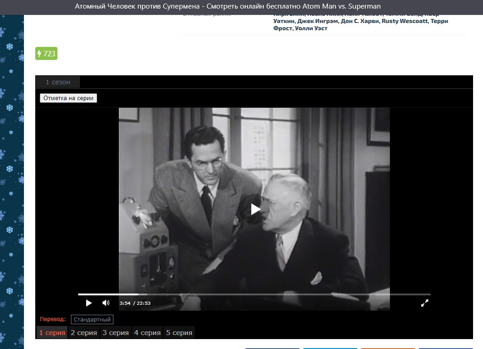Image resolution: width=483 pixels, height=349 pixels.
Task: Open the "3 серия" episode
Action: 116,333
